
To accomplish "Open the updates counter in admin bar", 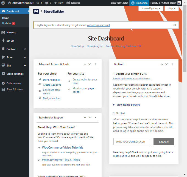I will point(39,3).
